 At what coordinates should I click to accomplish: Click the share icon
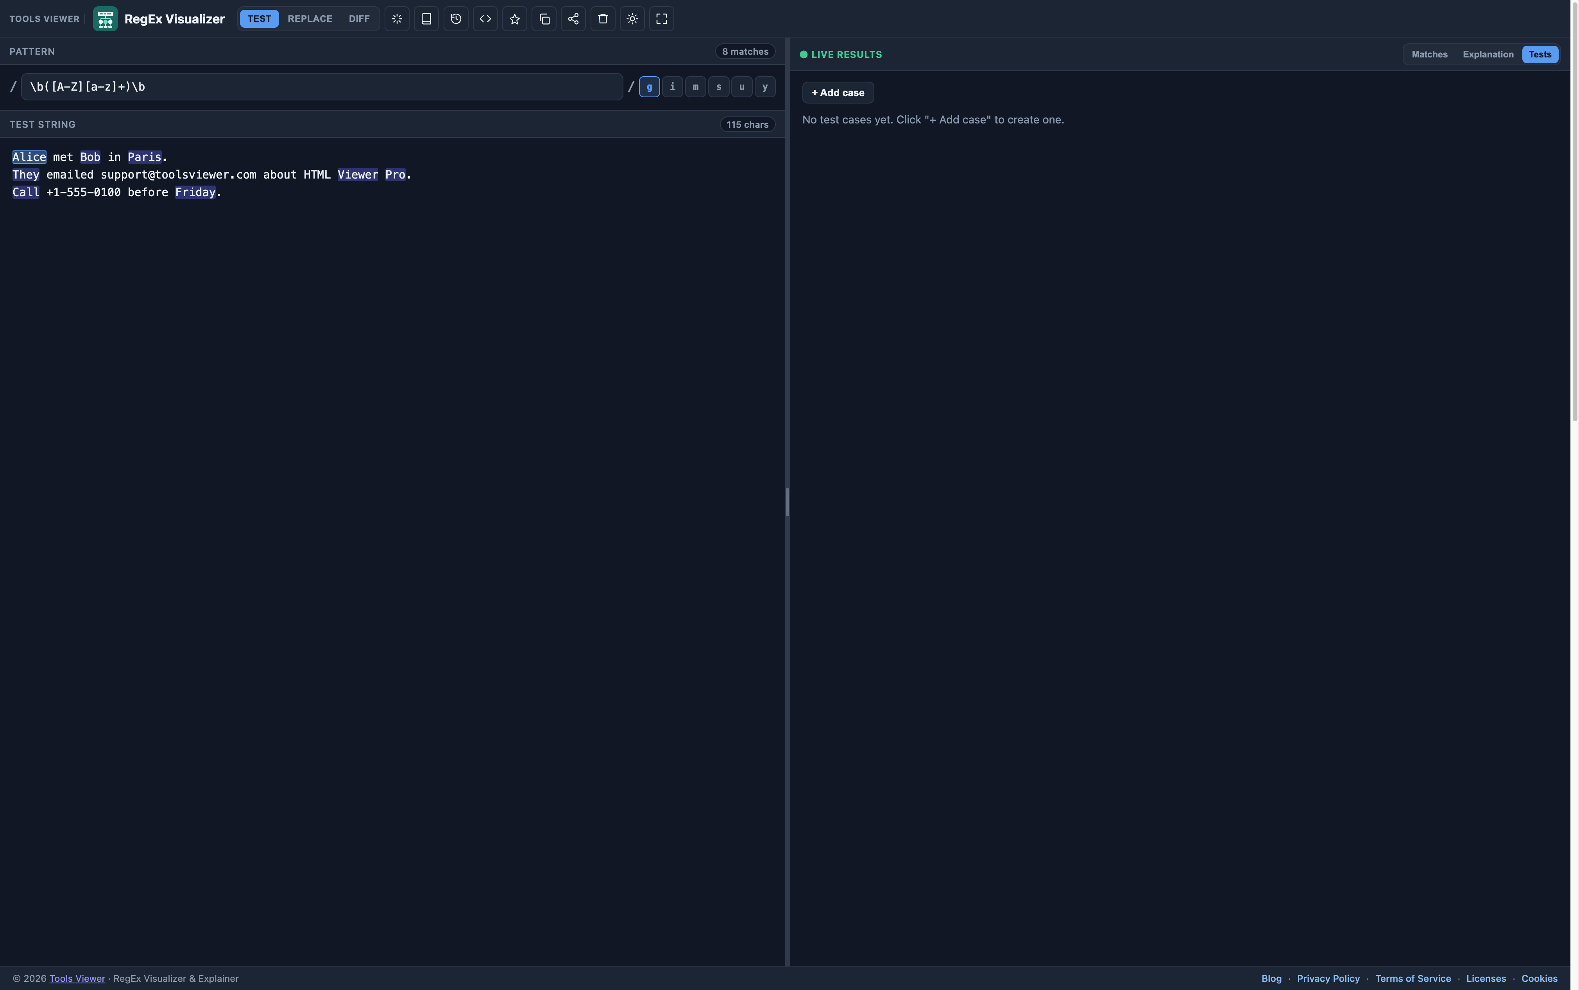click(573, 19)
